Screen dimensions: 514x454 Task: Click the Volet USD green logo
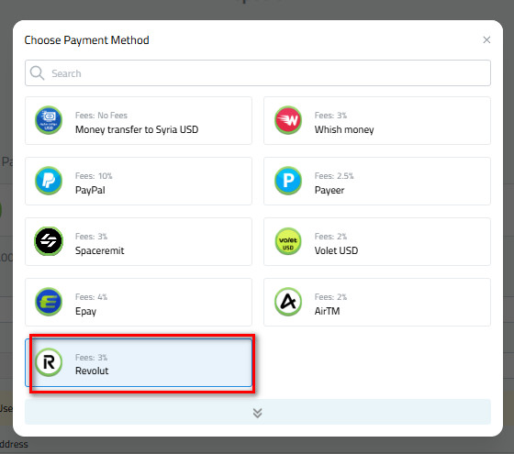[x=288, y=241]
